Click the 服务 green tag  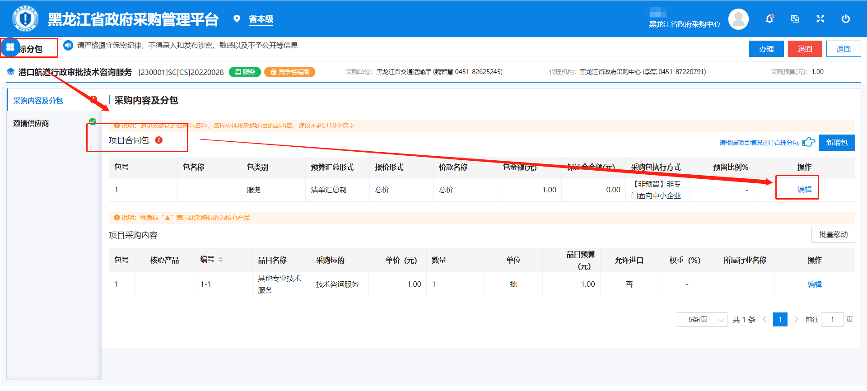click(245, 72)
